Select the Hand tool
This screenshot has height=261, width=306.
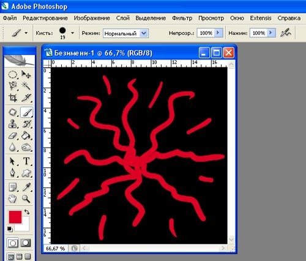pyautogui.click(x=13, y=199)
